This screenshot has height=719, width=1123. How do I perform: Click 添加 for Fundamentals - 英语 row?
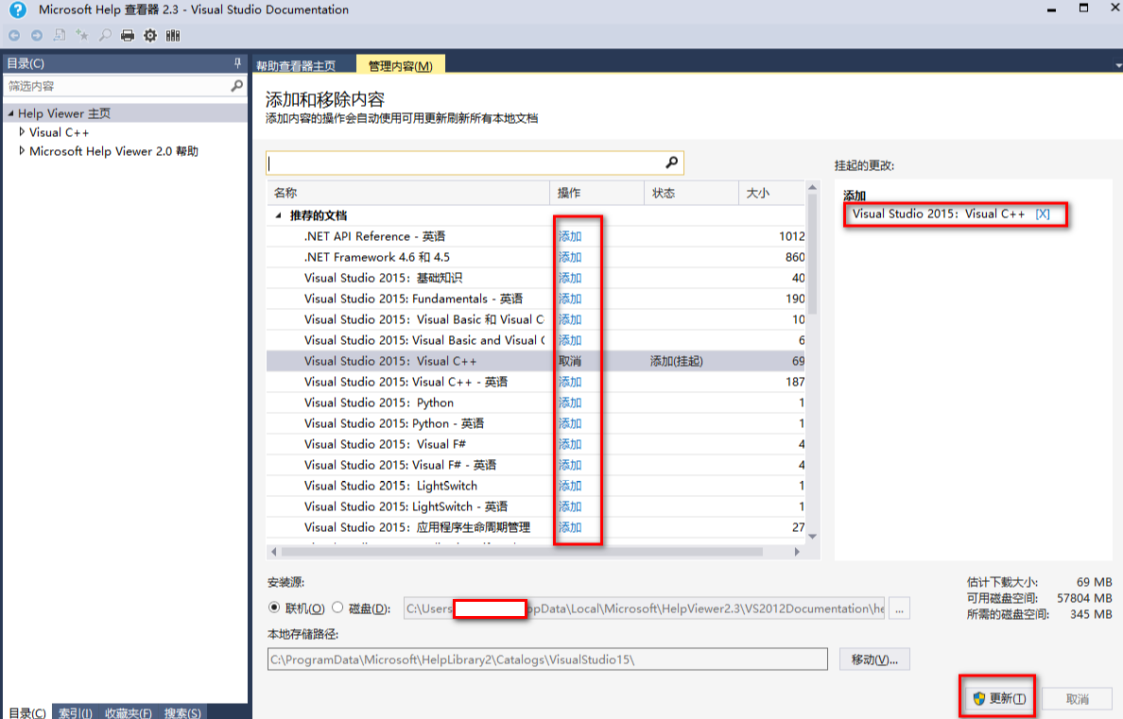tap(570, 299)
